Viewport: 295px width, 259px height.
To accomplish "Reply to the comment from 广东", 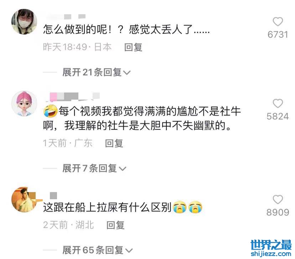I will pyautogui.click(x=114, y=143).
